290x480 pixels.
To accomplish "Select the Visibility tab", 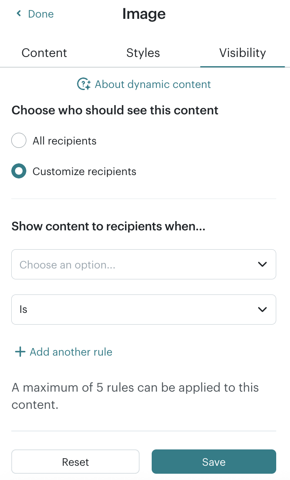I will pyautogui.click(x=242, y=53).
